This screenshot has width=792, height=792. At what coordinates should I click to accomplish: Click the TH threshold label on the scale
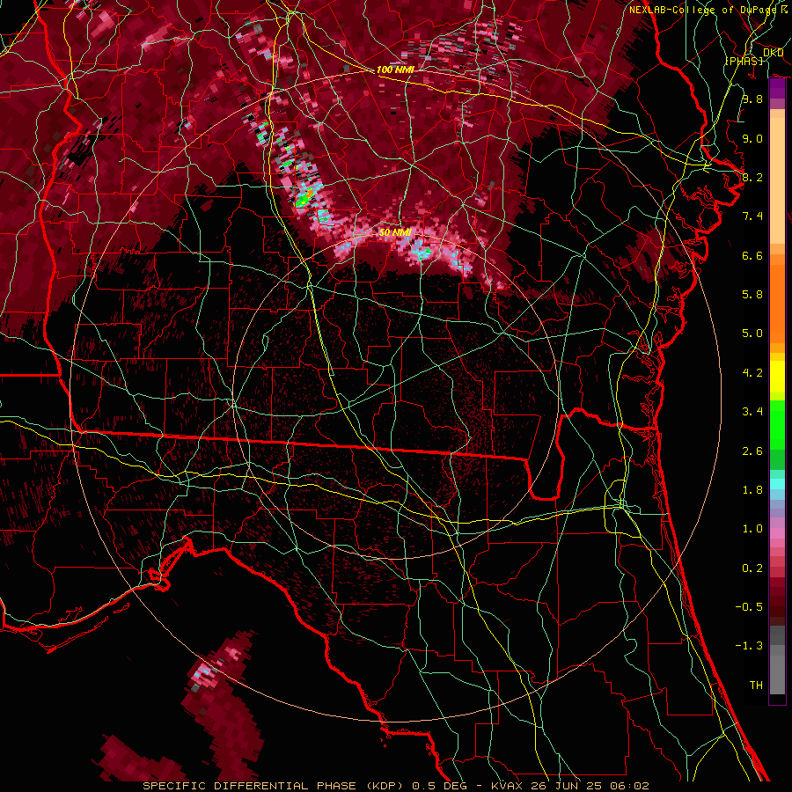(x=756, y=686)
